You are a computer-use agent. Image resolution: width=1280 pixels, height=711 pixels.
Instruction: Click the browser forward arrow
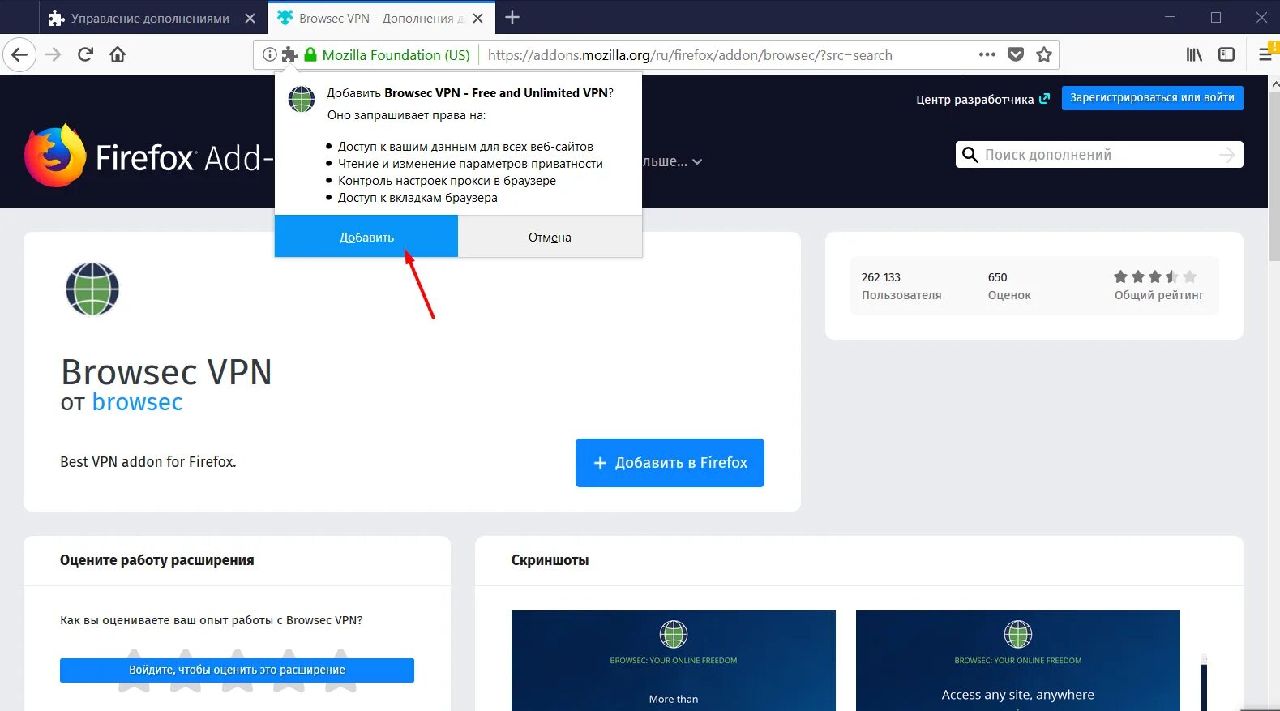[x=53, y=55]
